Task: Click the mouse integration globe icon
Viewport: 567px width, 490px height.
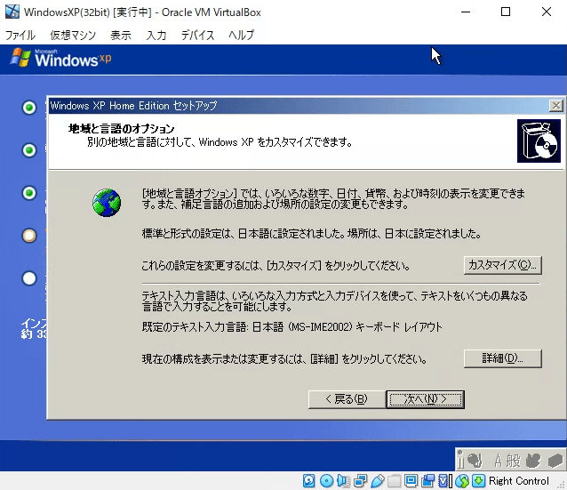Action: (x=462, y=480)
